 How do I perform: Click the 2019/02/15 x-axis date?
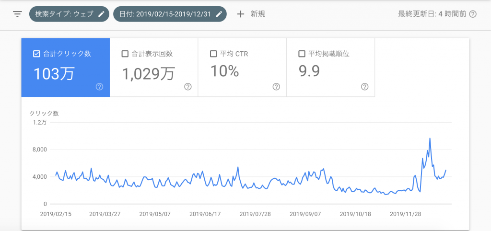pos(56,214)
